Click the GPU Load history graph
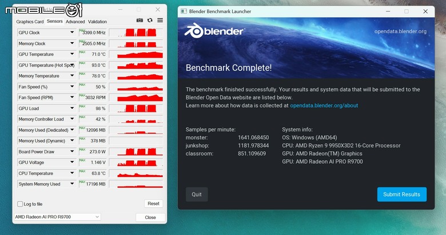446x235 pixels. (136, 108)
